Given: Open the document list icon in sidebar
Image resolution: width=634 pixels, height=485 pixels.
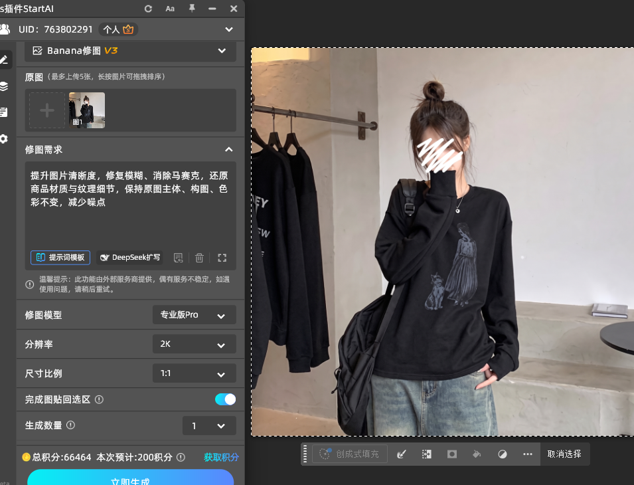Looking at the screenshot, I should pos(4,112).
